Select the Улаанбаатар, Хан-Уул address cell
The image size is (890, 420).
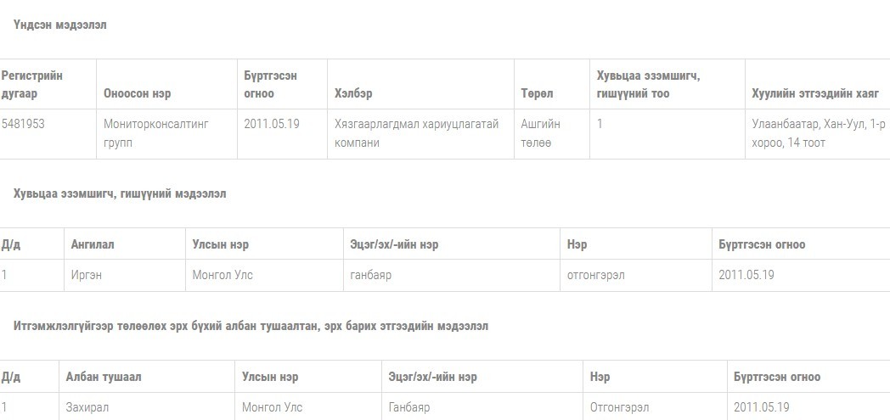pyautogui.click(x=818, y=133)
